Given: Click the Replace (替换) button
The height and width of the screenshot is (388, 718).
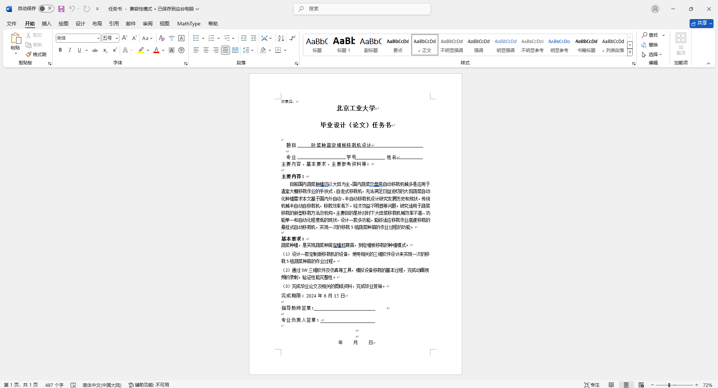Looking at the screenshot, I should 650,45.
